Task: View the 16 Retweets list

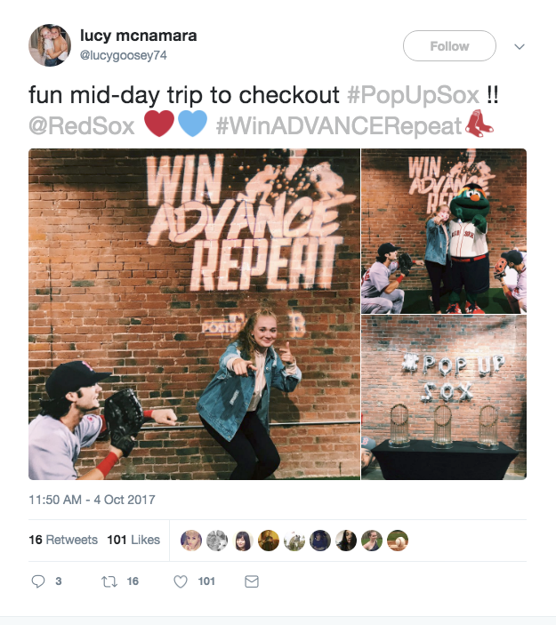Action: (63, 540)
